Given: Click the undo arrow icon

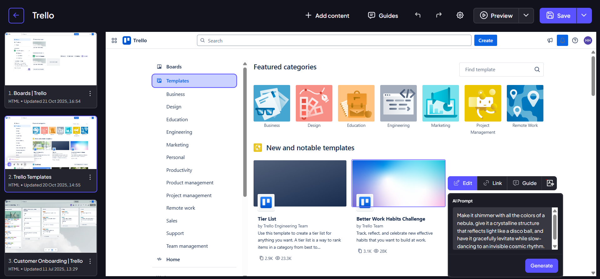Looking at the screenshot, I should 418,15.
